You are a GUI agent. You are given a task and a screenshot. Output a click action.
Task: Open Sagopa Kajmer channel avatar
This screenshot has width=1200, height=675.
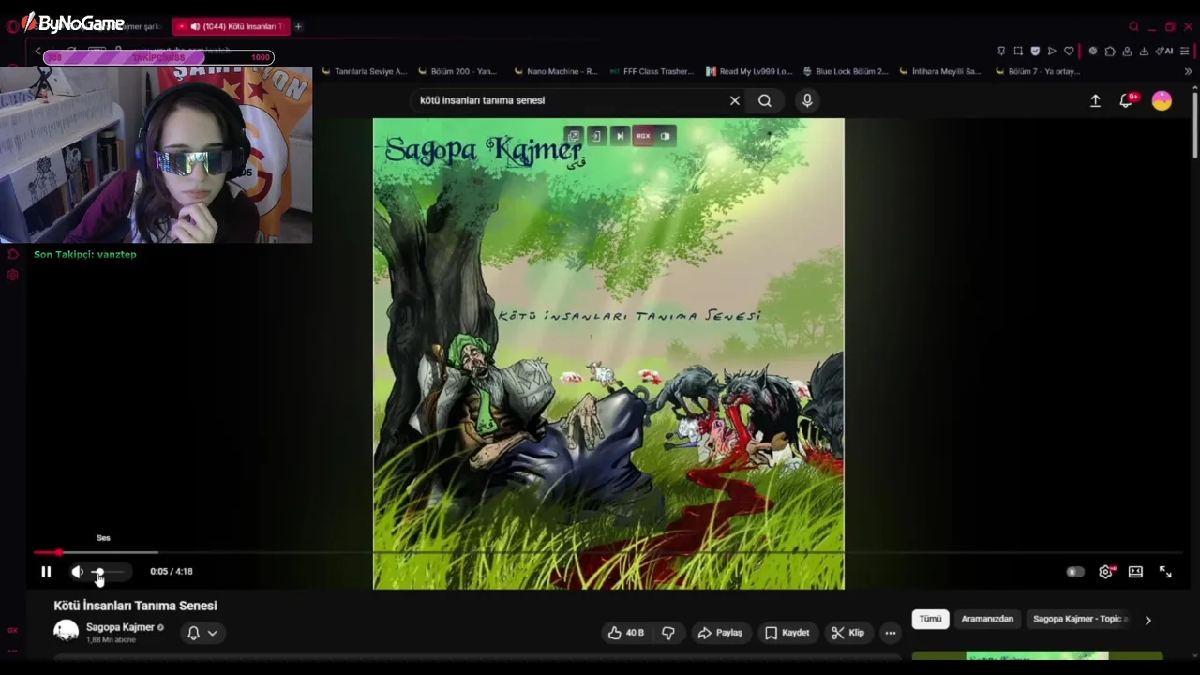point(66,631)
